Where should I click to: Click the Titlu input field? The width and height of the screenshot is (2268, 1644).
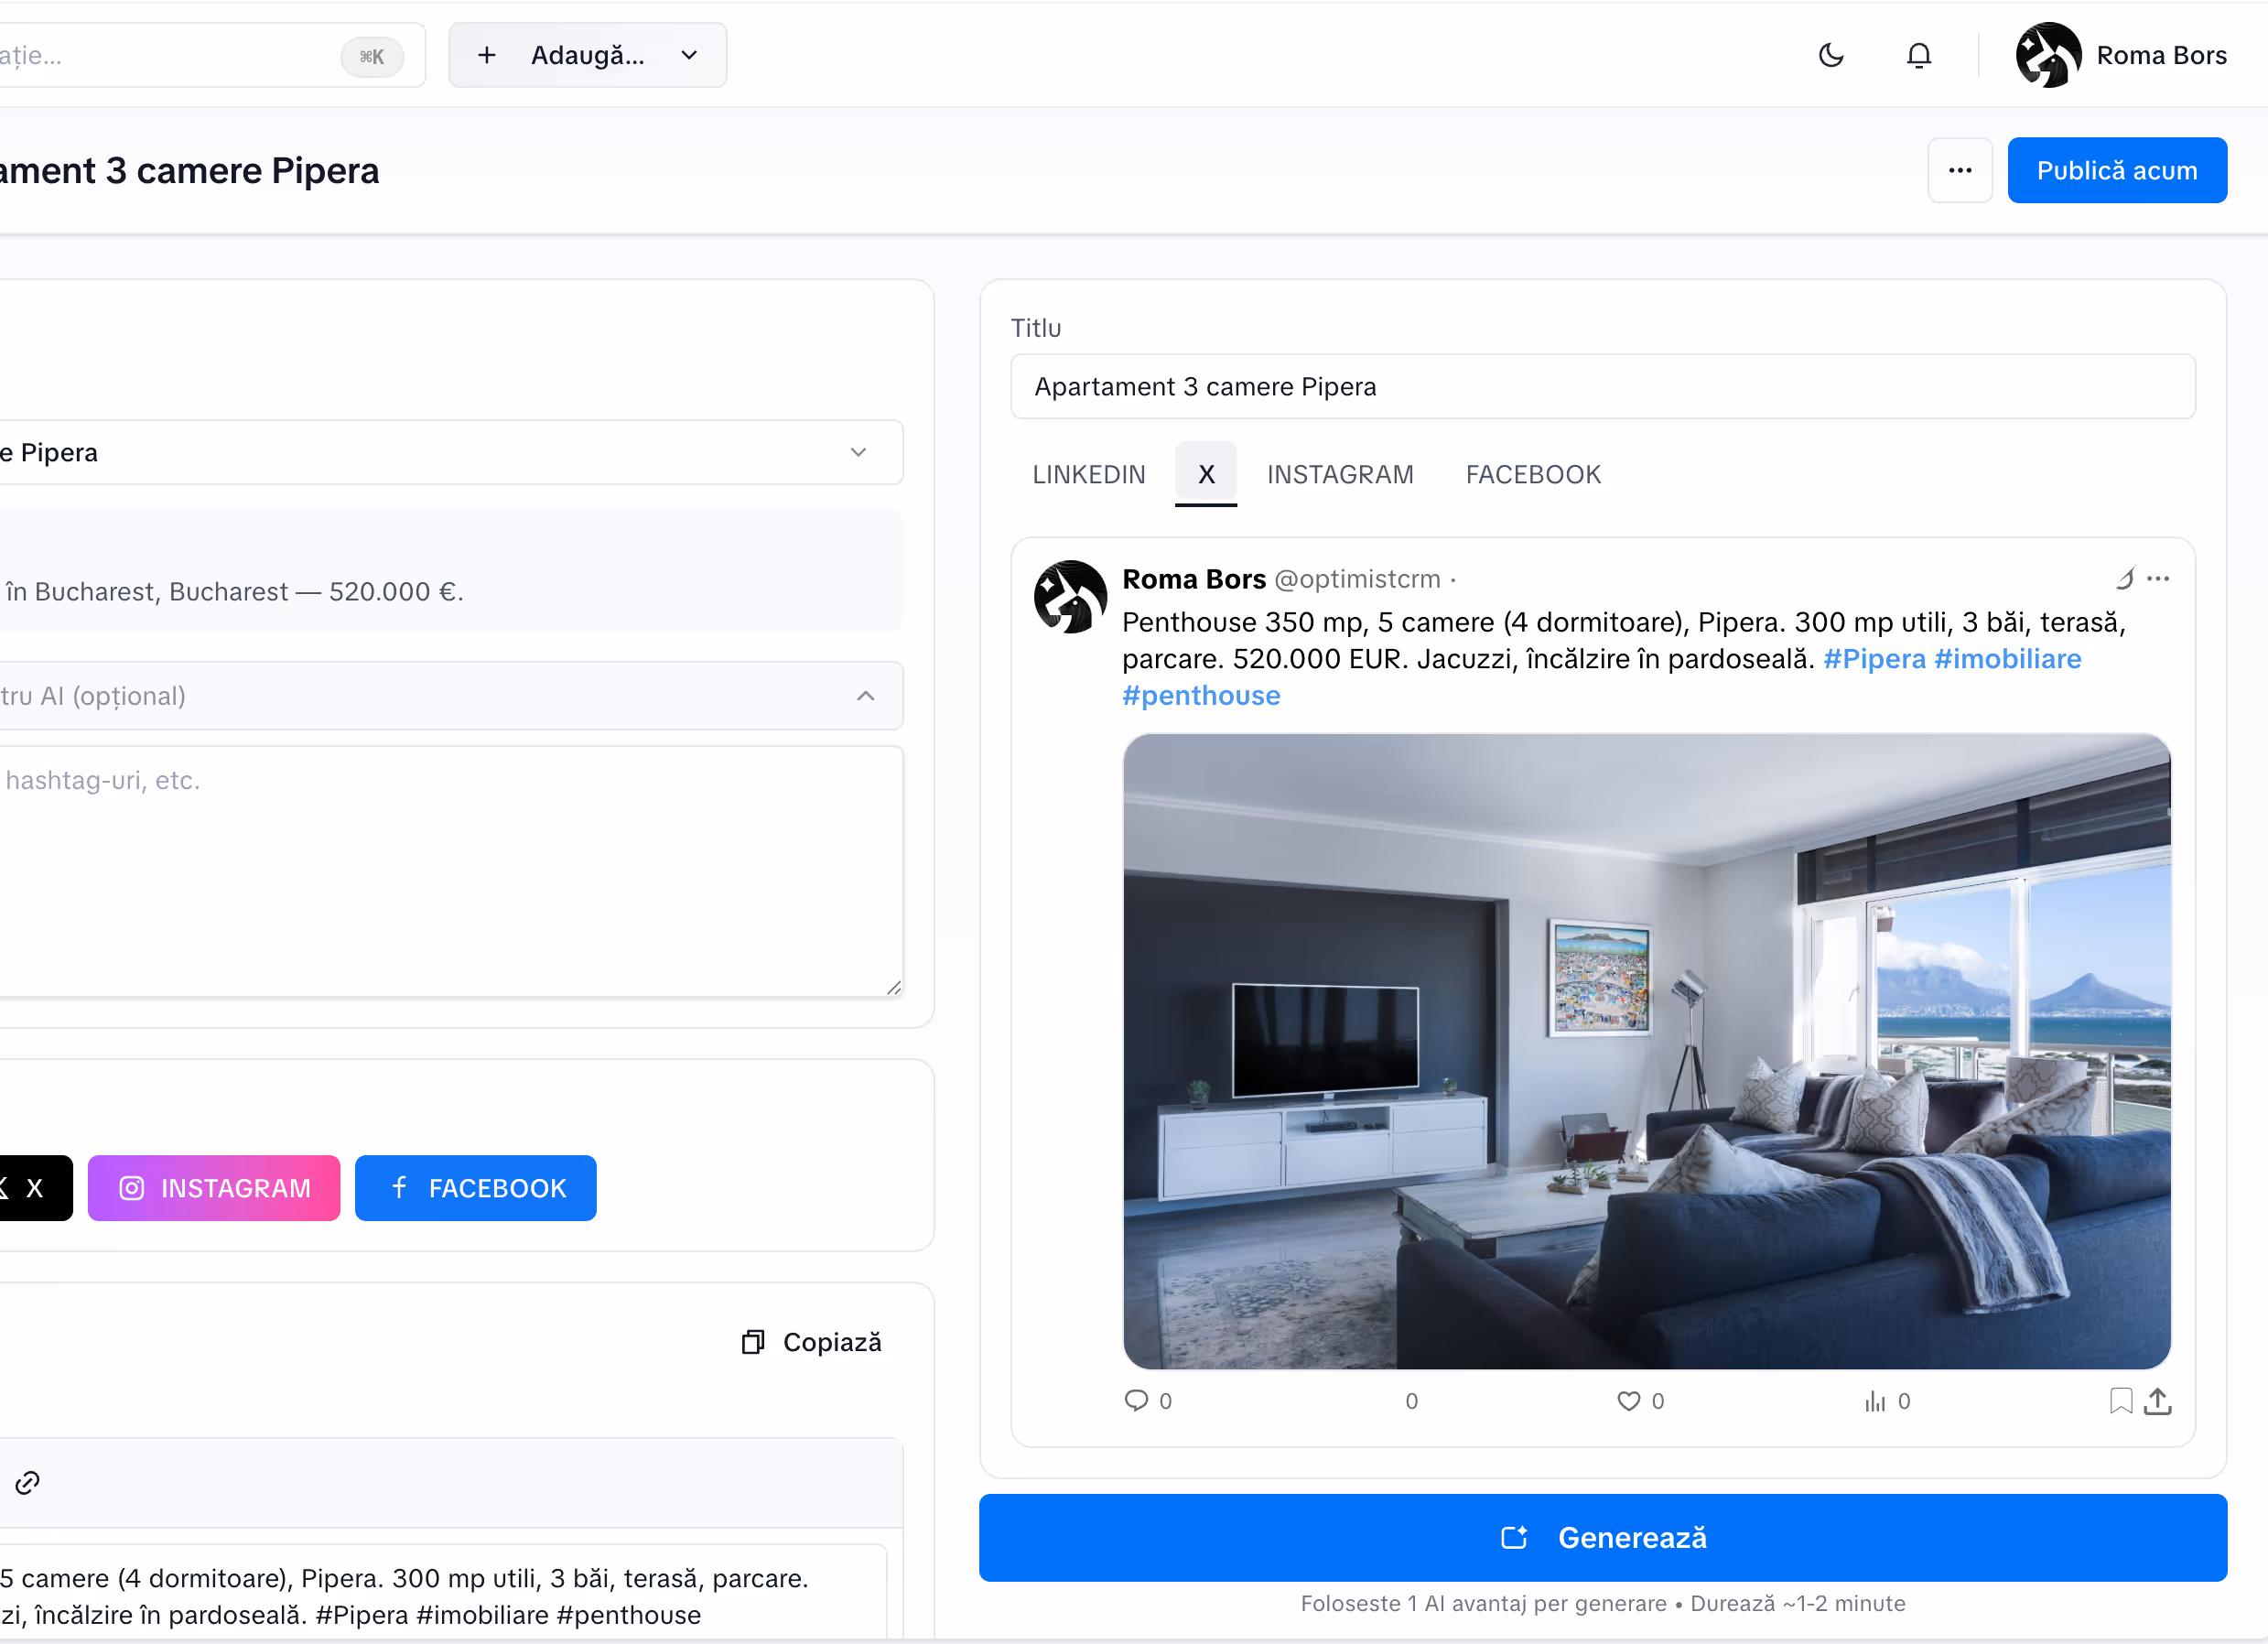coord(1602,386)
